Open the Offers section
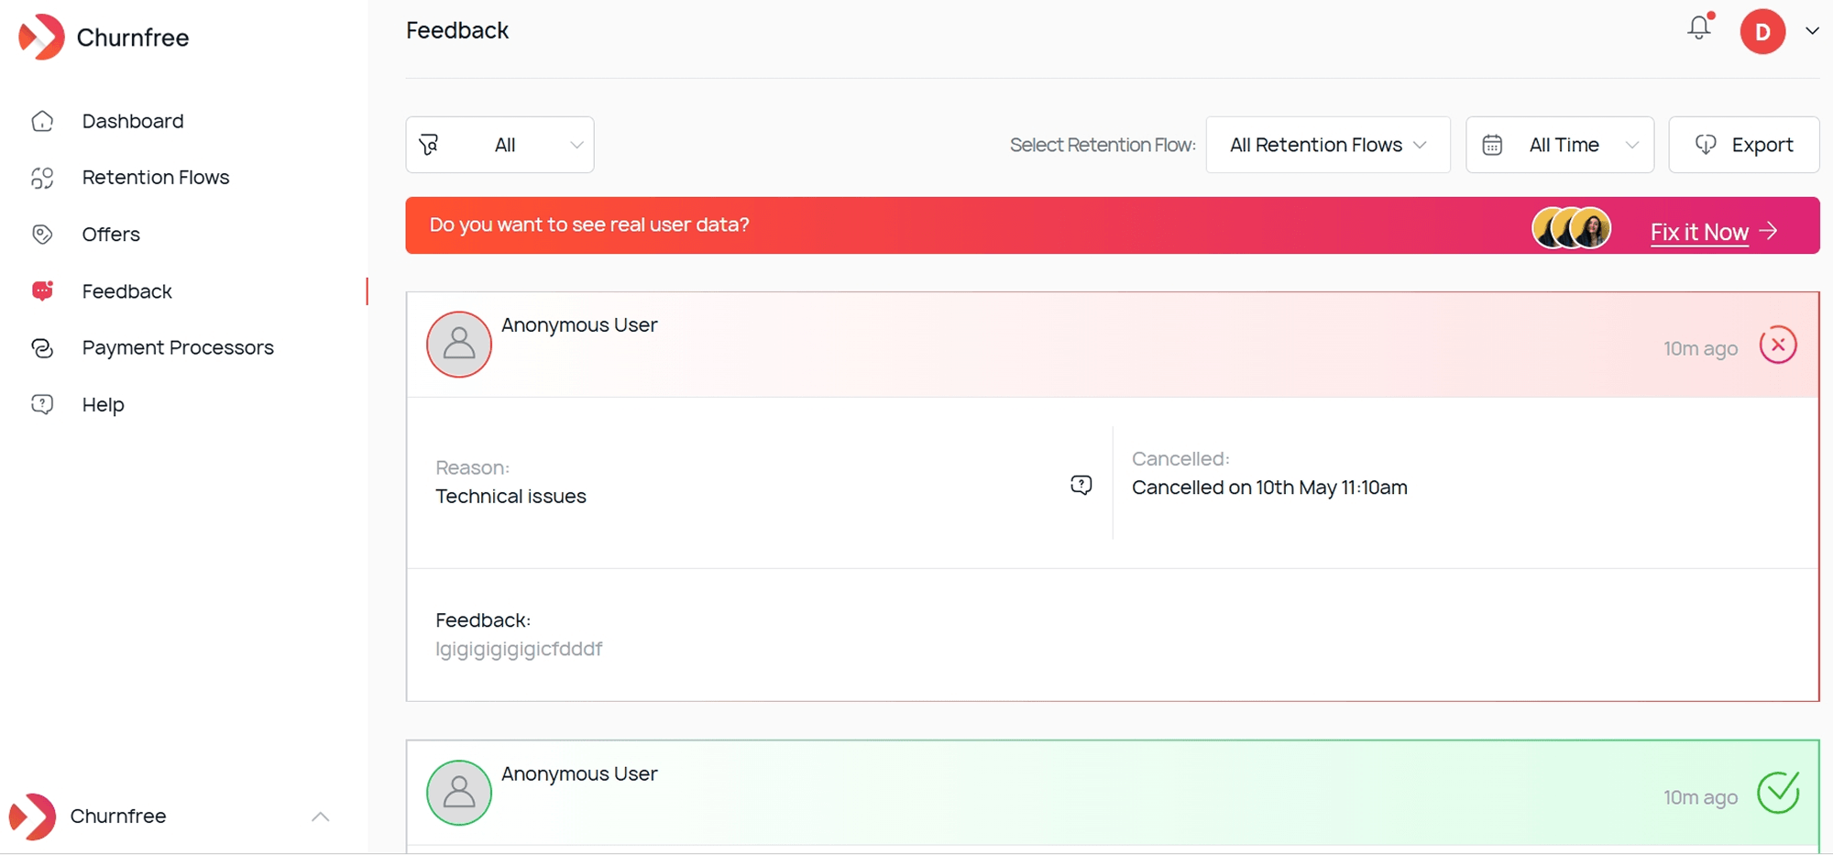This screenshot has height=855, width=1833. [x=111, y=234]
